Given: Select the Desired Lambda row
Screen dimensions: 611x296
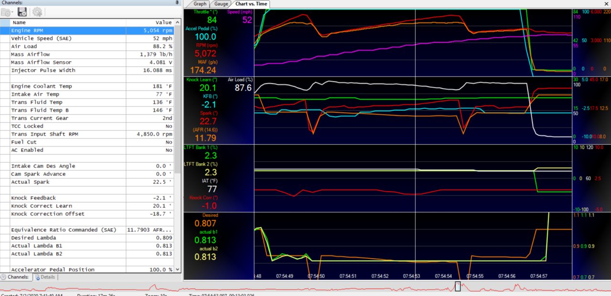Looking at the screenshot, I should click(x=87, y=238).
